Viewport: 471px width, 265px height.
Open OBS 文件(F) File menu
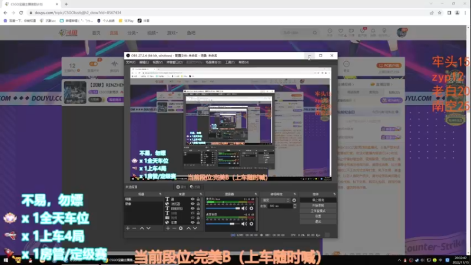click(131, 62)
